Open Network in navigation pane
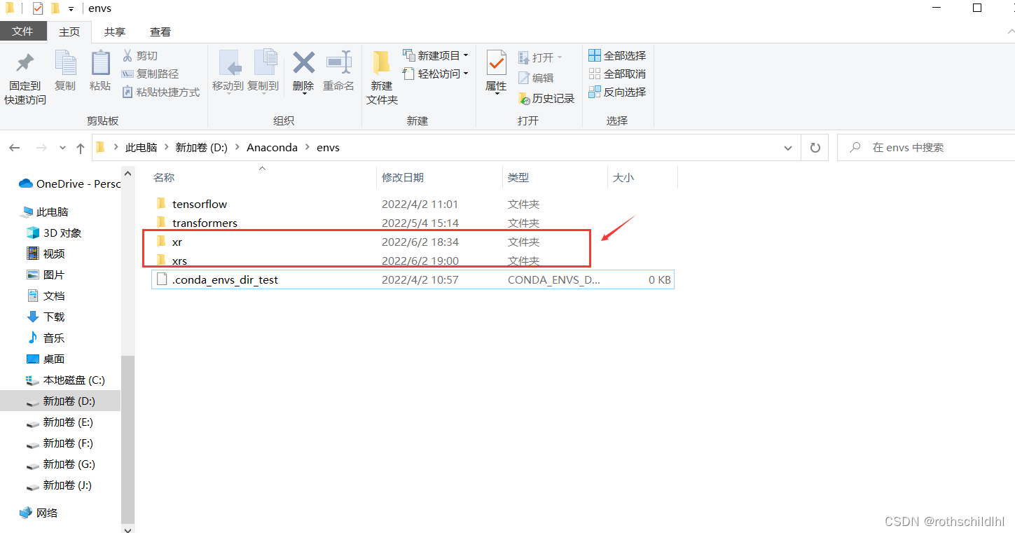 [39, 513]
